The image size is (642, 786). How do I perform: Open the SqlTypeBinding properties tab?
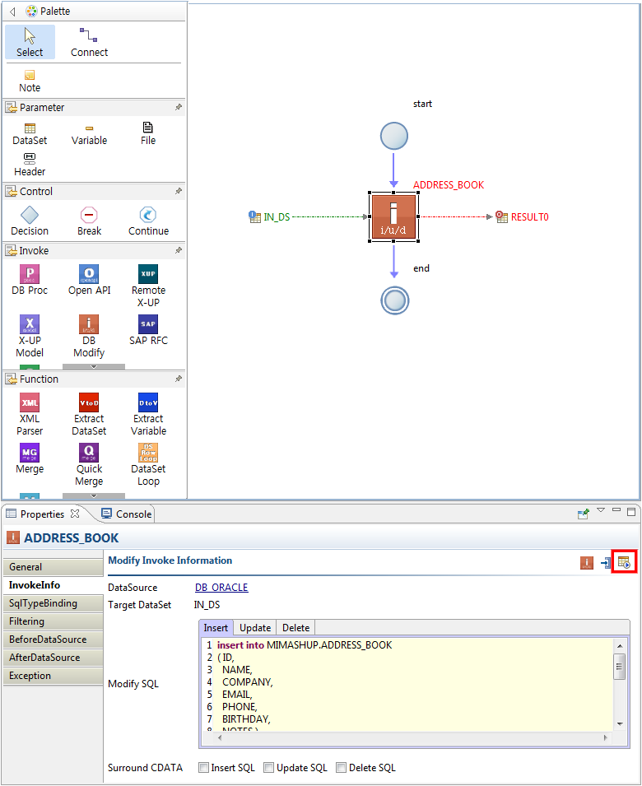tap(53, 603)
